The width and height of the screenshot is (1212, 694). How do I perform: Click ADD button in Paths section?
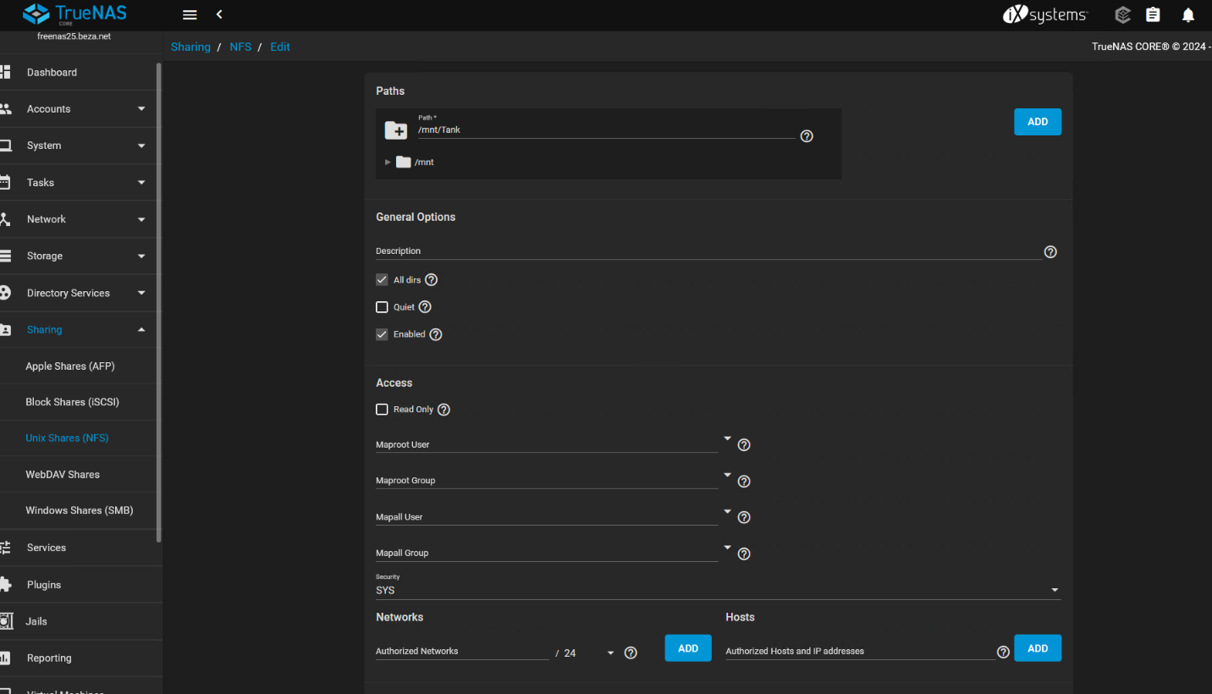1038,122
